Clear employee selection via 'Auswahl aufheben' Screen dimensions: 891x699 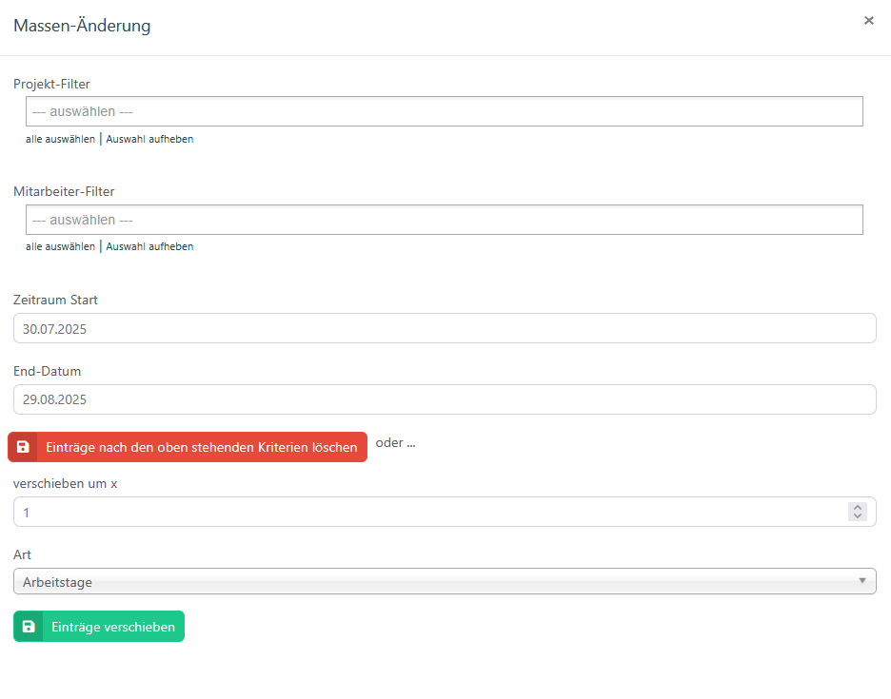pyautogui.click(x=149, y=246)
